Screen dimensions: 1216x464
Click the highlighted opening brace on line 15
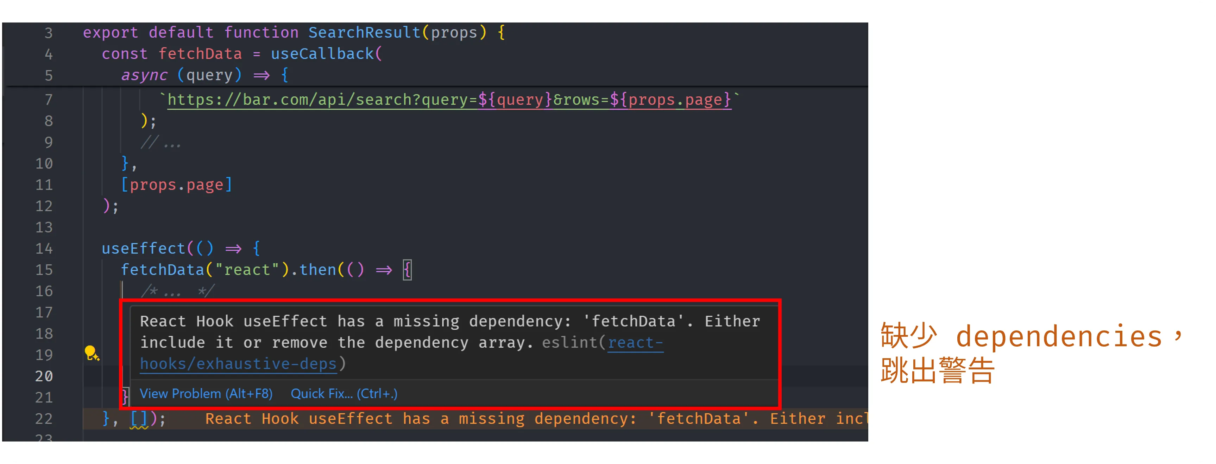[407, 270]
